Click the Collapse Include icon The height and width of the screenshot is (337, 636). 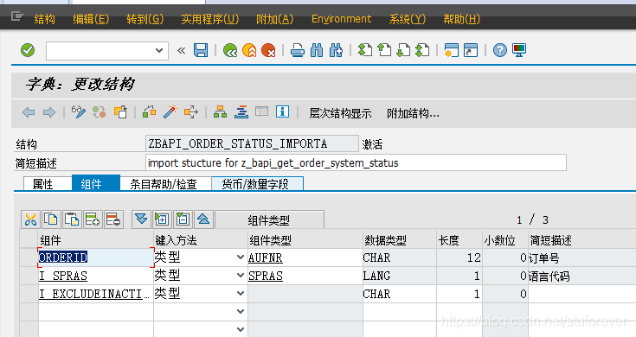tap(183, 219)
